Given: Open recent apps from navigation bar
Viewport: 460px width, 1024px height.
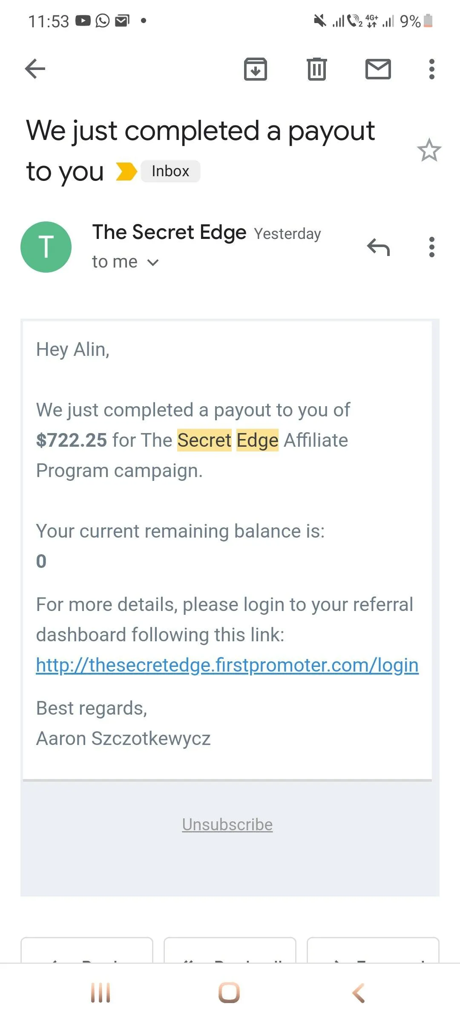Looking at the screenshot, I should click(x=101, y=993).
